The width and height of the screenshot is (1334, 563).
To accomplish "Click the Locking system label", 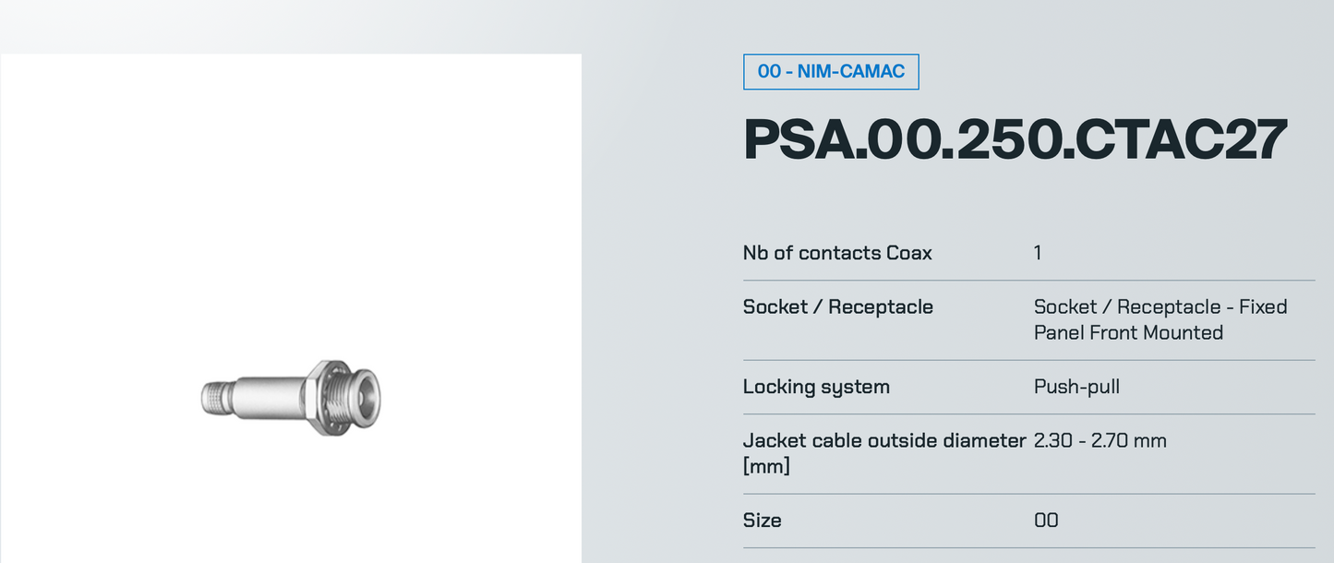I will pyautogui.click(x=816, y=387).
